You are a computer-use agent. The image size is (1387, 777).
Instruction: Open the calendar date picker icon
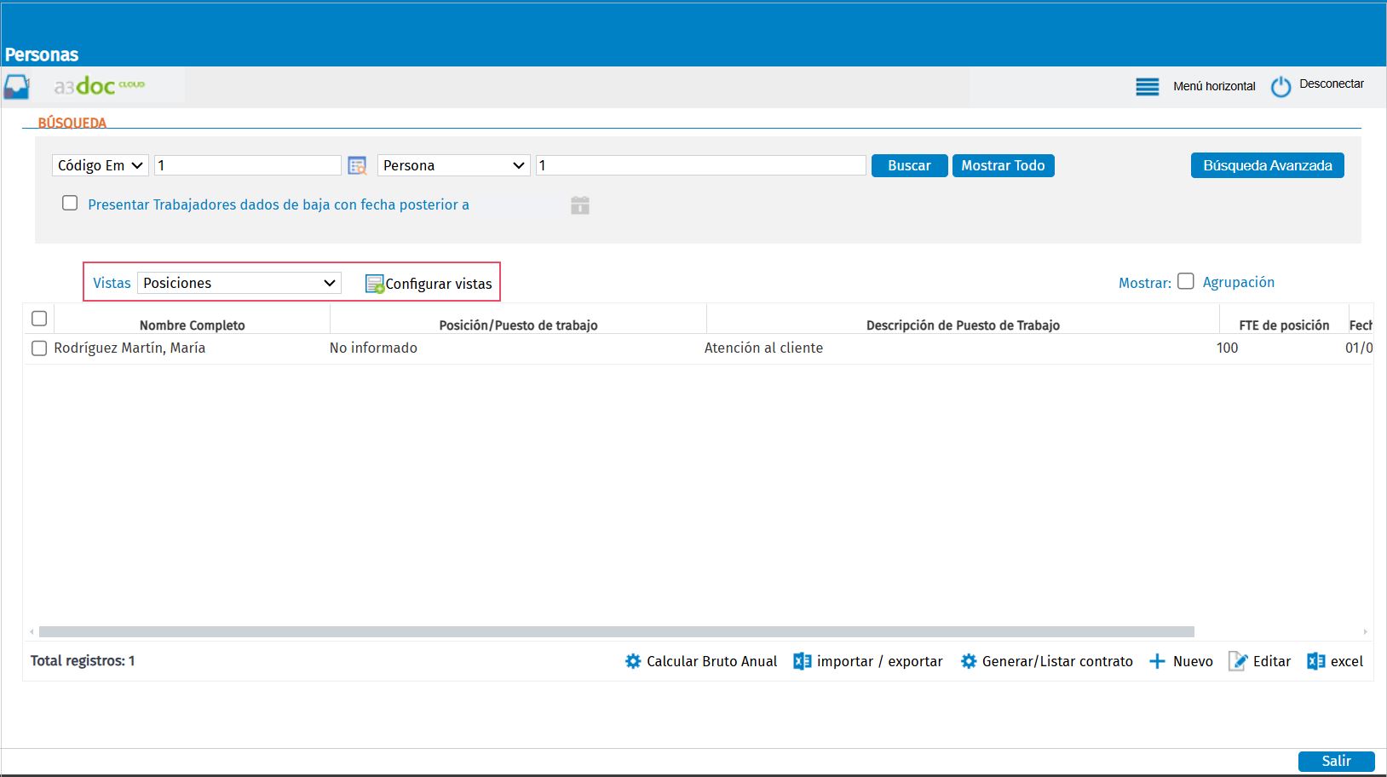tap(580, 205)
